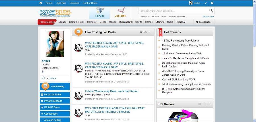Open findus profile name link
The width and height of the screenshot is (256, 122).
tap(46, 61)
